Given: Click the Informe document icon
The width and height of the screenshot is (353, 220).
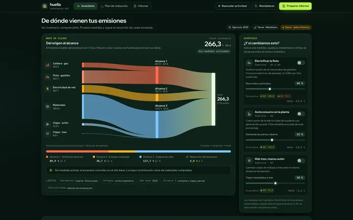Looking at the screenshot, I should click(135, 6).
